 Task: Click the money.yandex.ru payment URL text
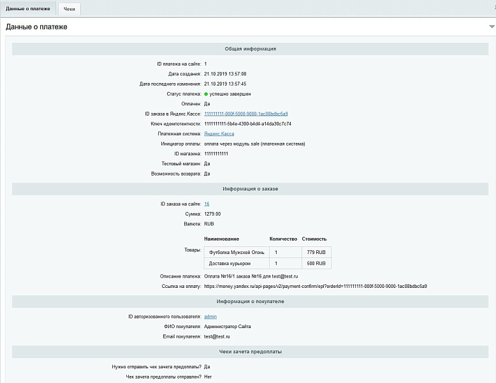click(x=315, y=286)
